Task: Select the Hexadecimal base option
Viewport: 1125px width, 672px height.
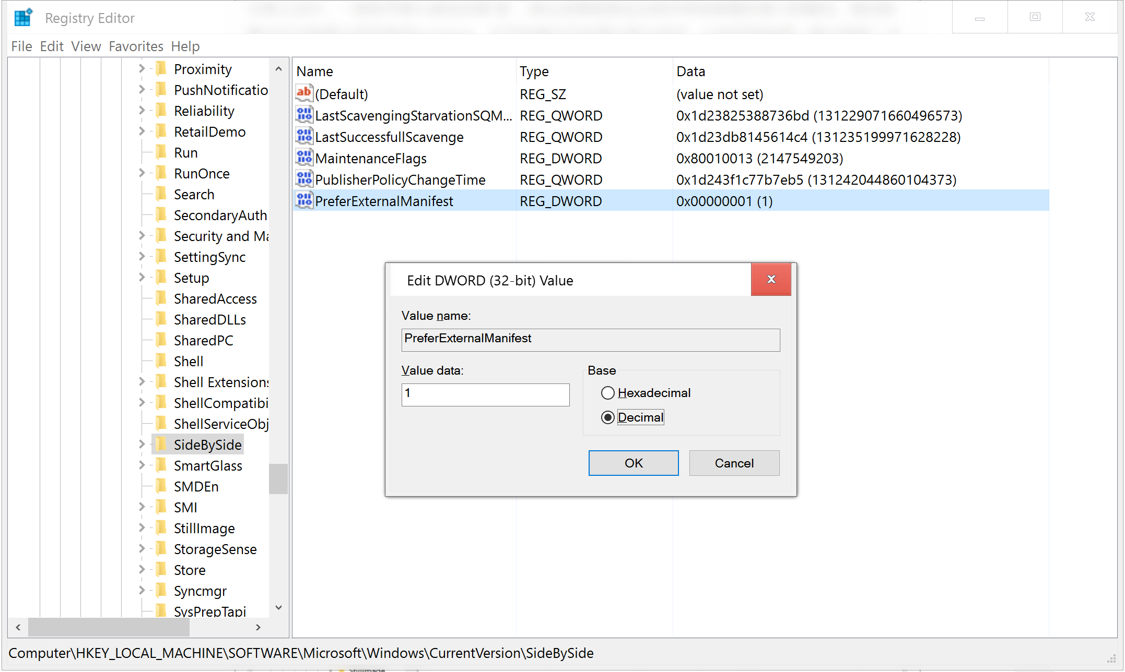Action: 607,393
